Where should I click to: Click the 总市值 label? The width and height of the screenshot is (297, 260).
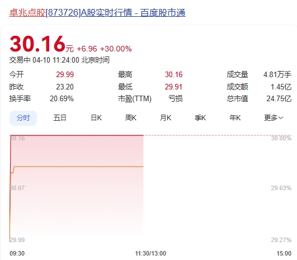pyautogui.click(x=237, y=98)
